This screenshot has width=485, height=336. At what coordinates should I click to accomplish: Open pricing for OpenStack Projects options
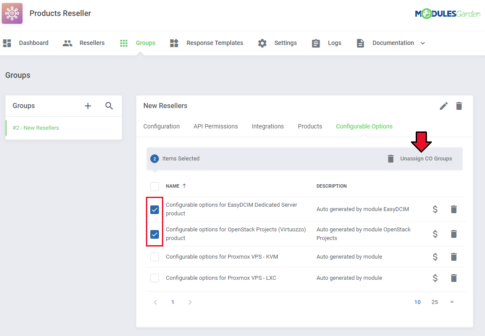(x=435, y=234)
